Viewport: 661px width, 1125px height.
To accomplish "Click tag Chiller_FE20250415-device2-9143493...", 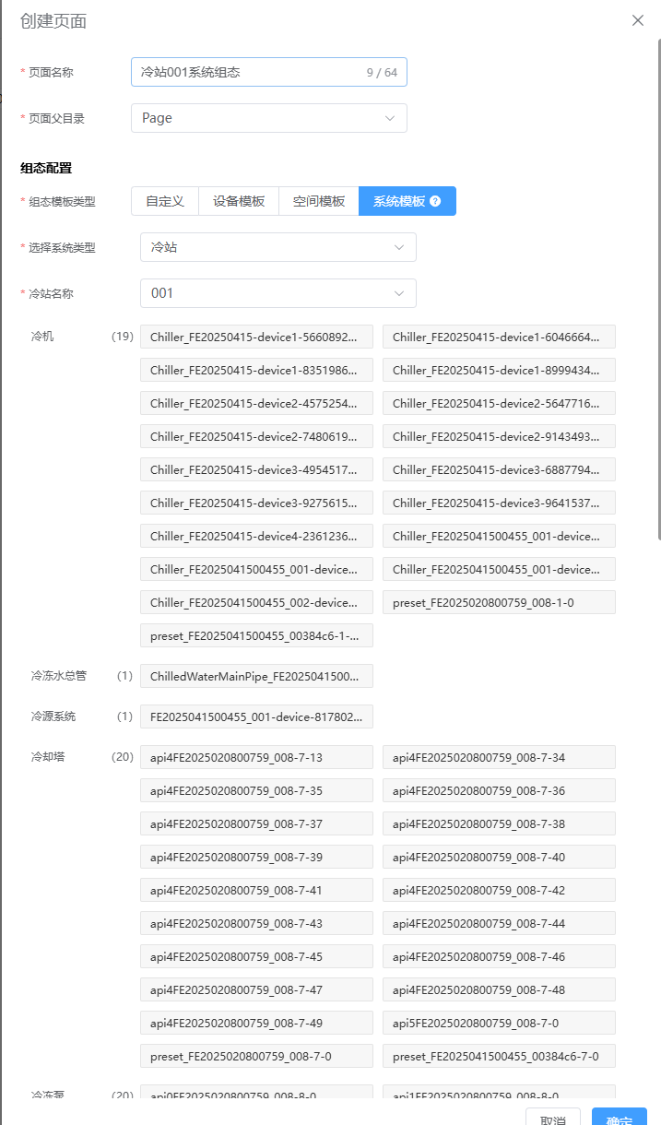I will pos(499,436).
